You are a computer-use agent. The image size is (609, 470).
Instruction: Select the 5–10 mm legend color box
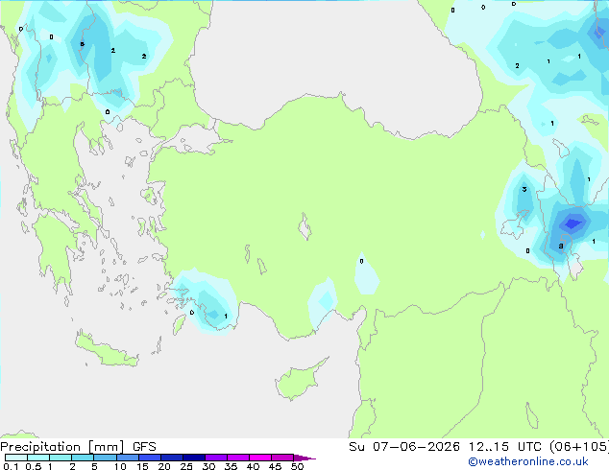click(105, 458)
